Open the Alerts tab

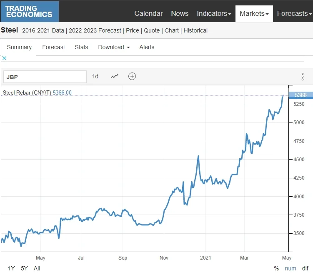[x=147, y=47]
